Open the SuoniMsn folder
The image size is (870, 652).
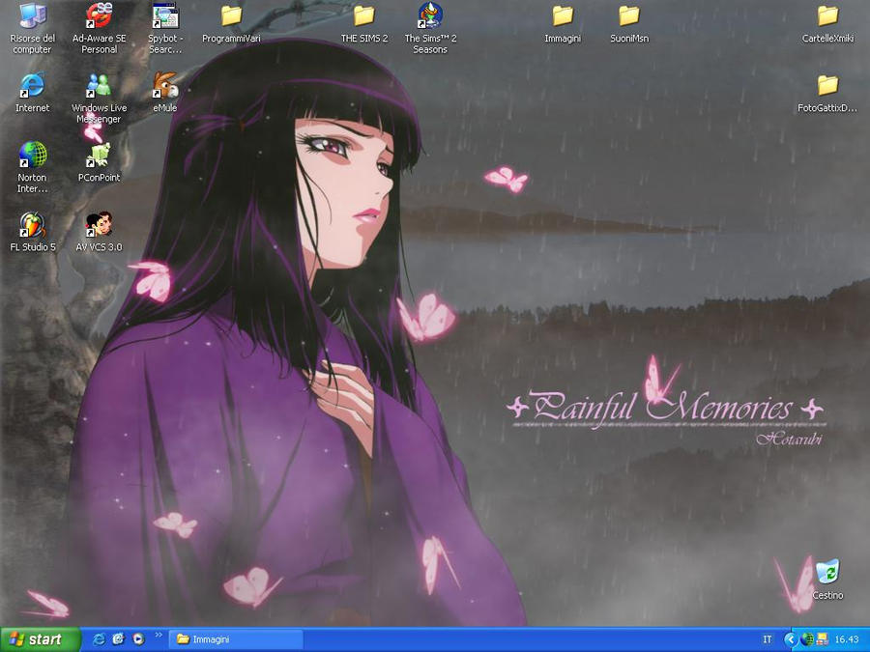pyautogui.click(x=629, y=23)
